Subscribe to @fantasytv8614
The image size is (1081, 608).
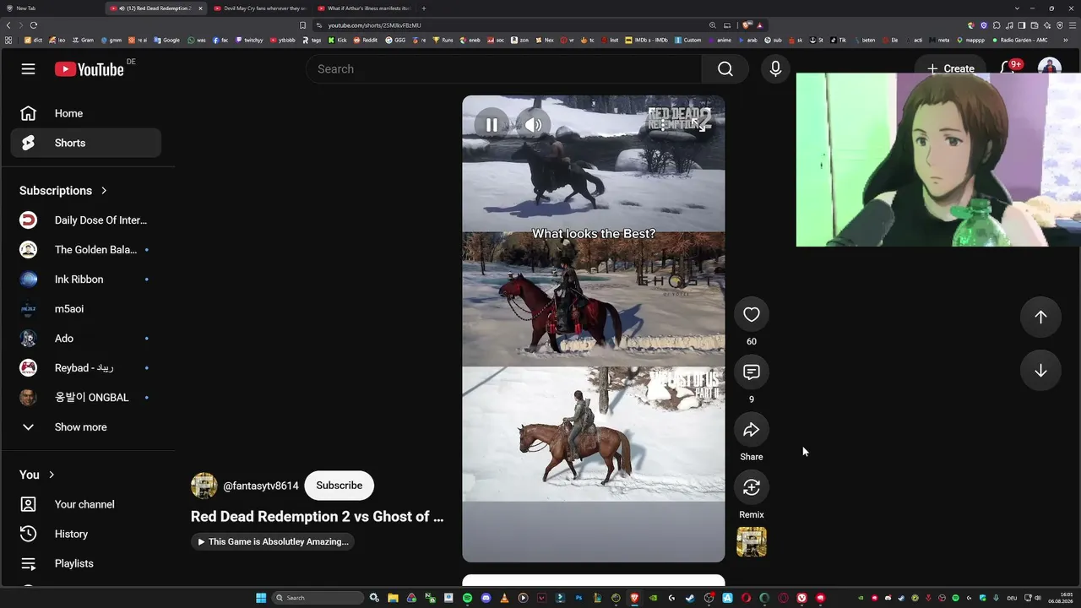(339, 486)
